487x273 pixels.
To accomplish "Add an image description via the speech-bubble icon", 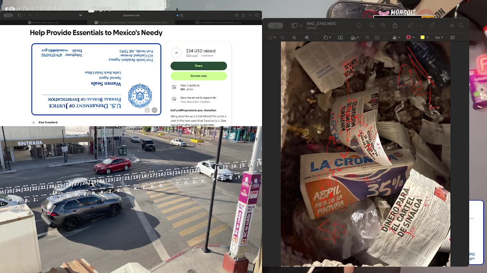I will click(x=452, y=37).
